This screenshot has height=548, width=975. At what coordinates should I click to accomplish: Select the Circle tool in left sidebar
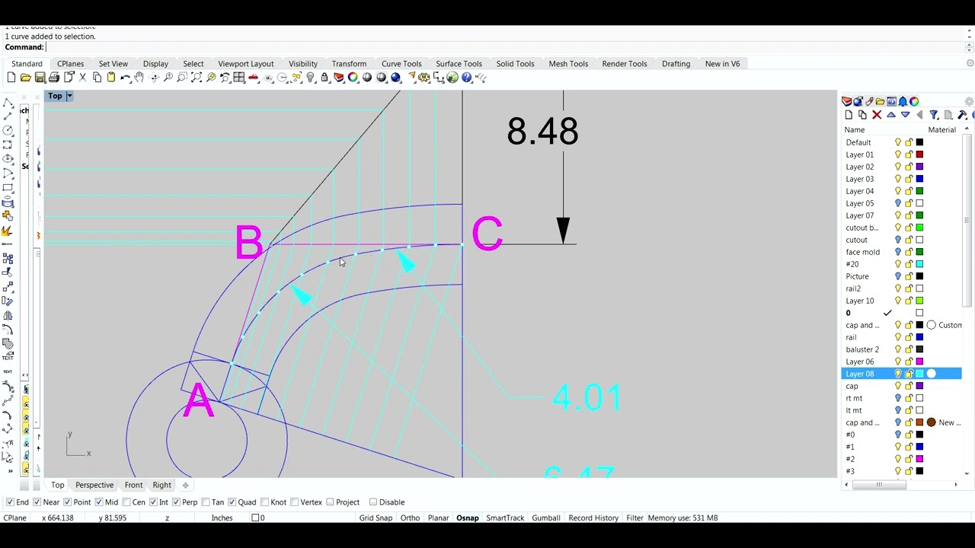pos(8,131)
